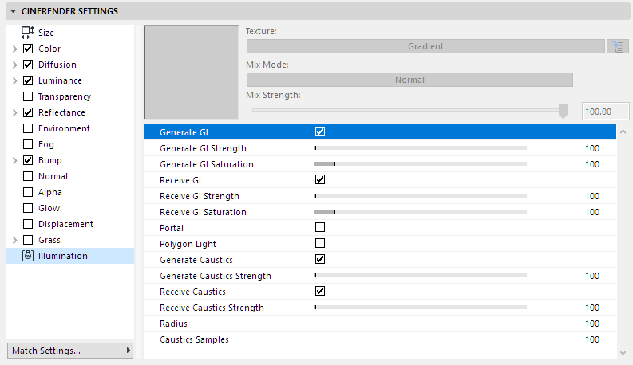Open the texture load icon beside Gradient

click(x=618, y=46)
